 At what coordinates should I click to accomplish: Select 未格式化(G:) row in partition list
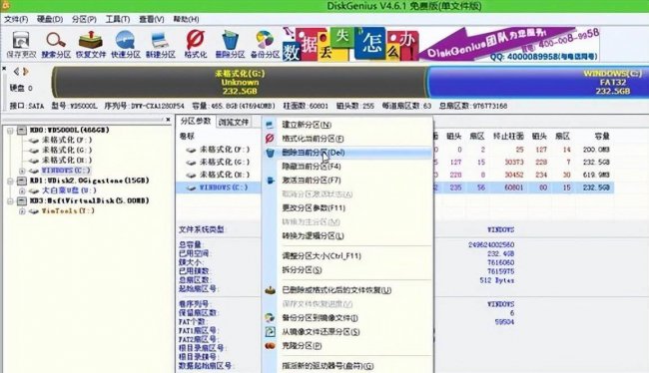(225, 163)
